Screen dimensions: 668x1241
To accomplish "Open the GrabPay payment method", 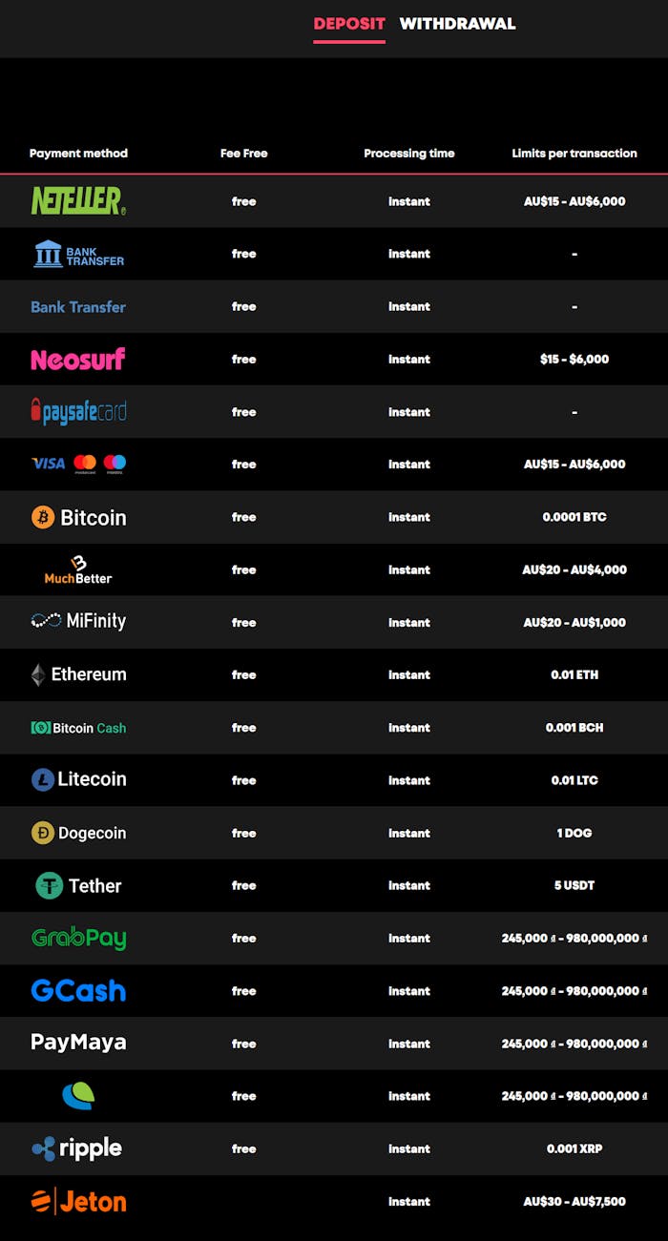I will click(x=77, y=938).
